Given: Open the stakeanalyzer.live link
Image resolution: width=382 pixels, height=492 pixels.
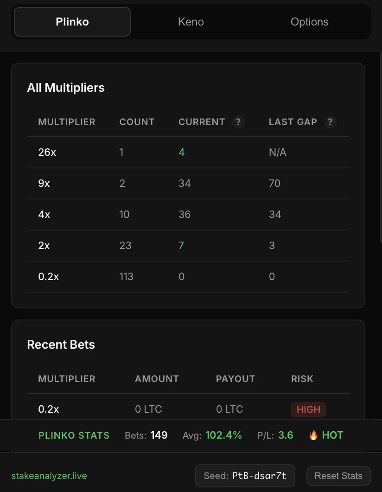Looking at the screenshot, I should point(48,476).
